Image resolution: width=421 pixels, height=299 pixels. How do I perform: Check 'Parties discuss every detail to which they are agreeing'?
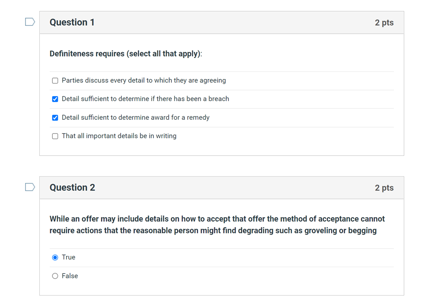(55, 81)
